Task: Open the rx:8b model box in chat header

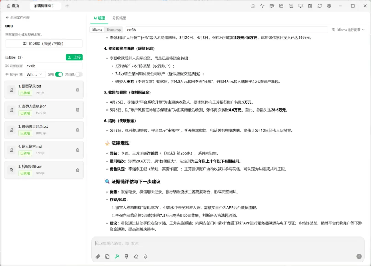Action: (226, 30)
